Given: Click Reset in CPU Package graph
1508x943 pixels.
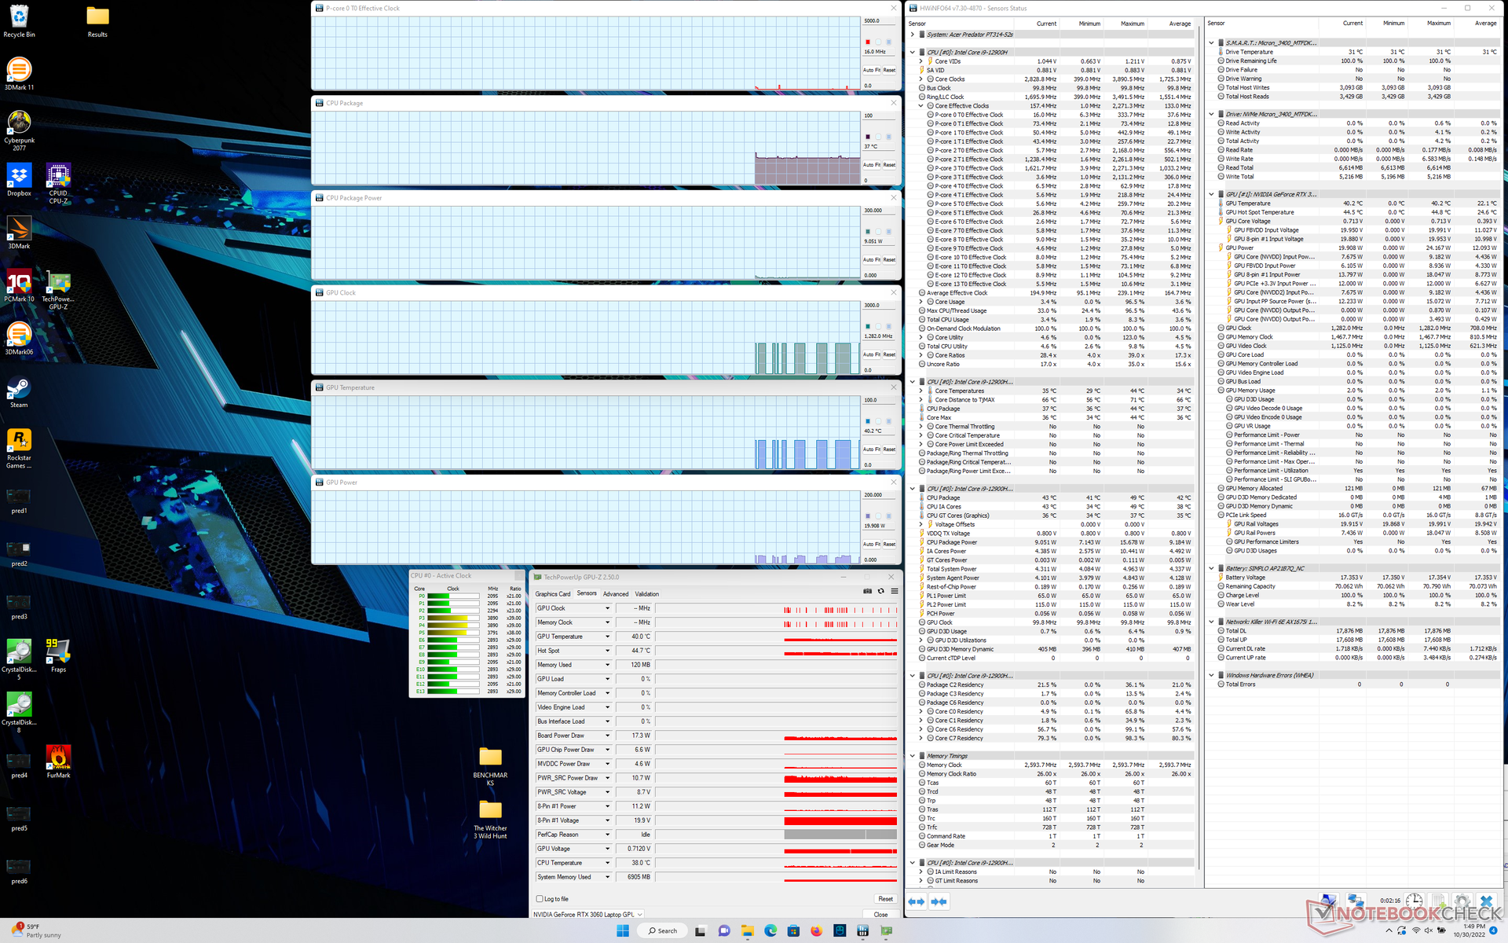Looking at the screenshot, I should coord(889,165).
